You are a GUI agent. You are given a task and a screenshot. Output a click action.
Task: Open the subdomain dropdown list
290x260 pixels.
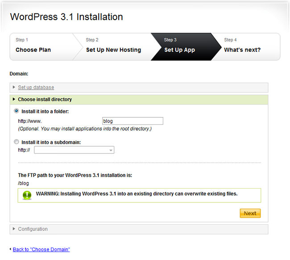(74, 150)
